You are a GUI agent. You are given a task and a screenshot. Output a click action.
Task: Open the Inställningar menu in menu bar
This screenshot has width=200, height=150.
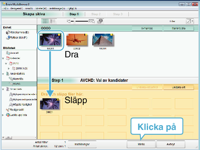click(x=57, y=8)
